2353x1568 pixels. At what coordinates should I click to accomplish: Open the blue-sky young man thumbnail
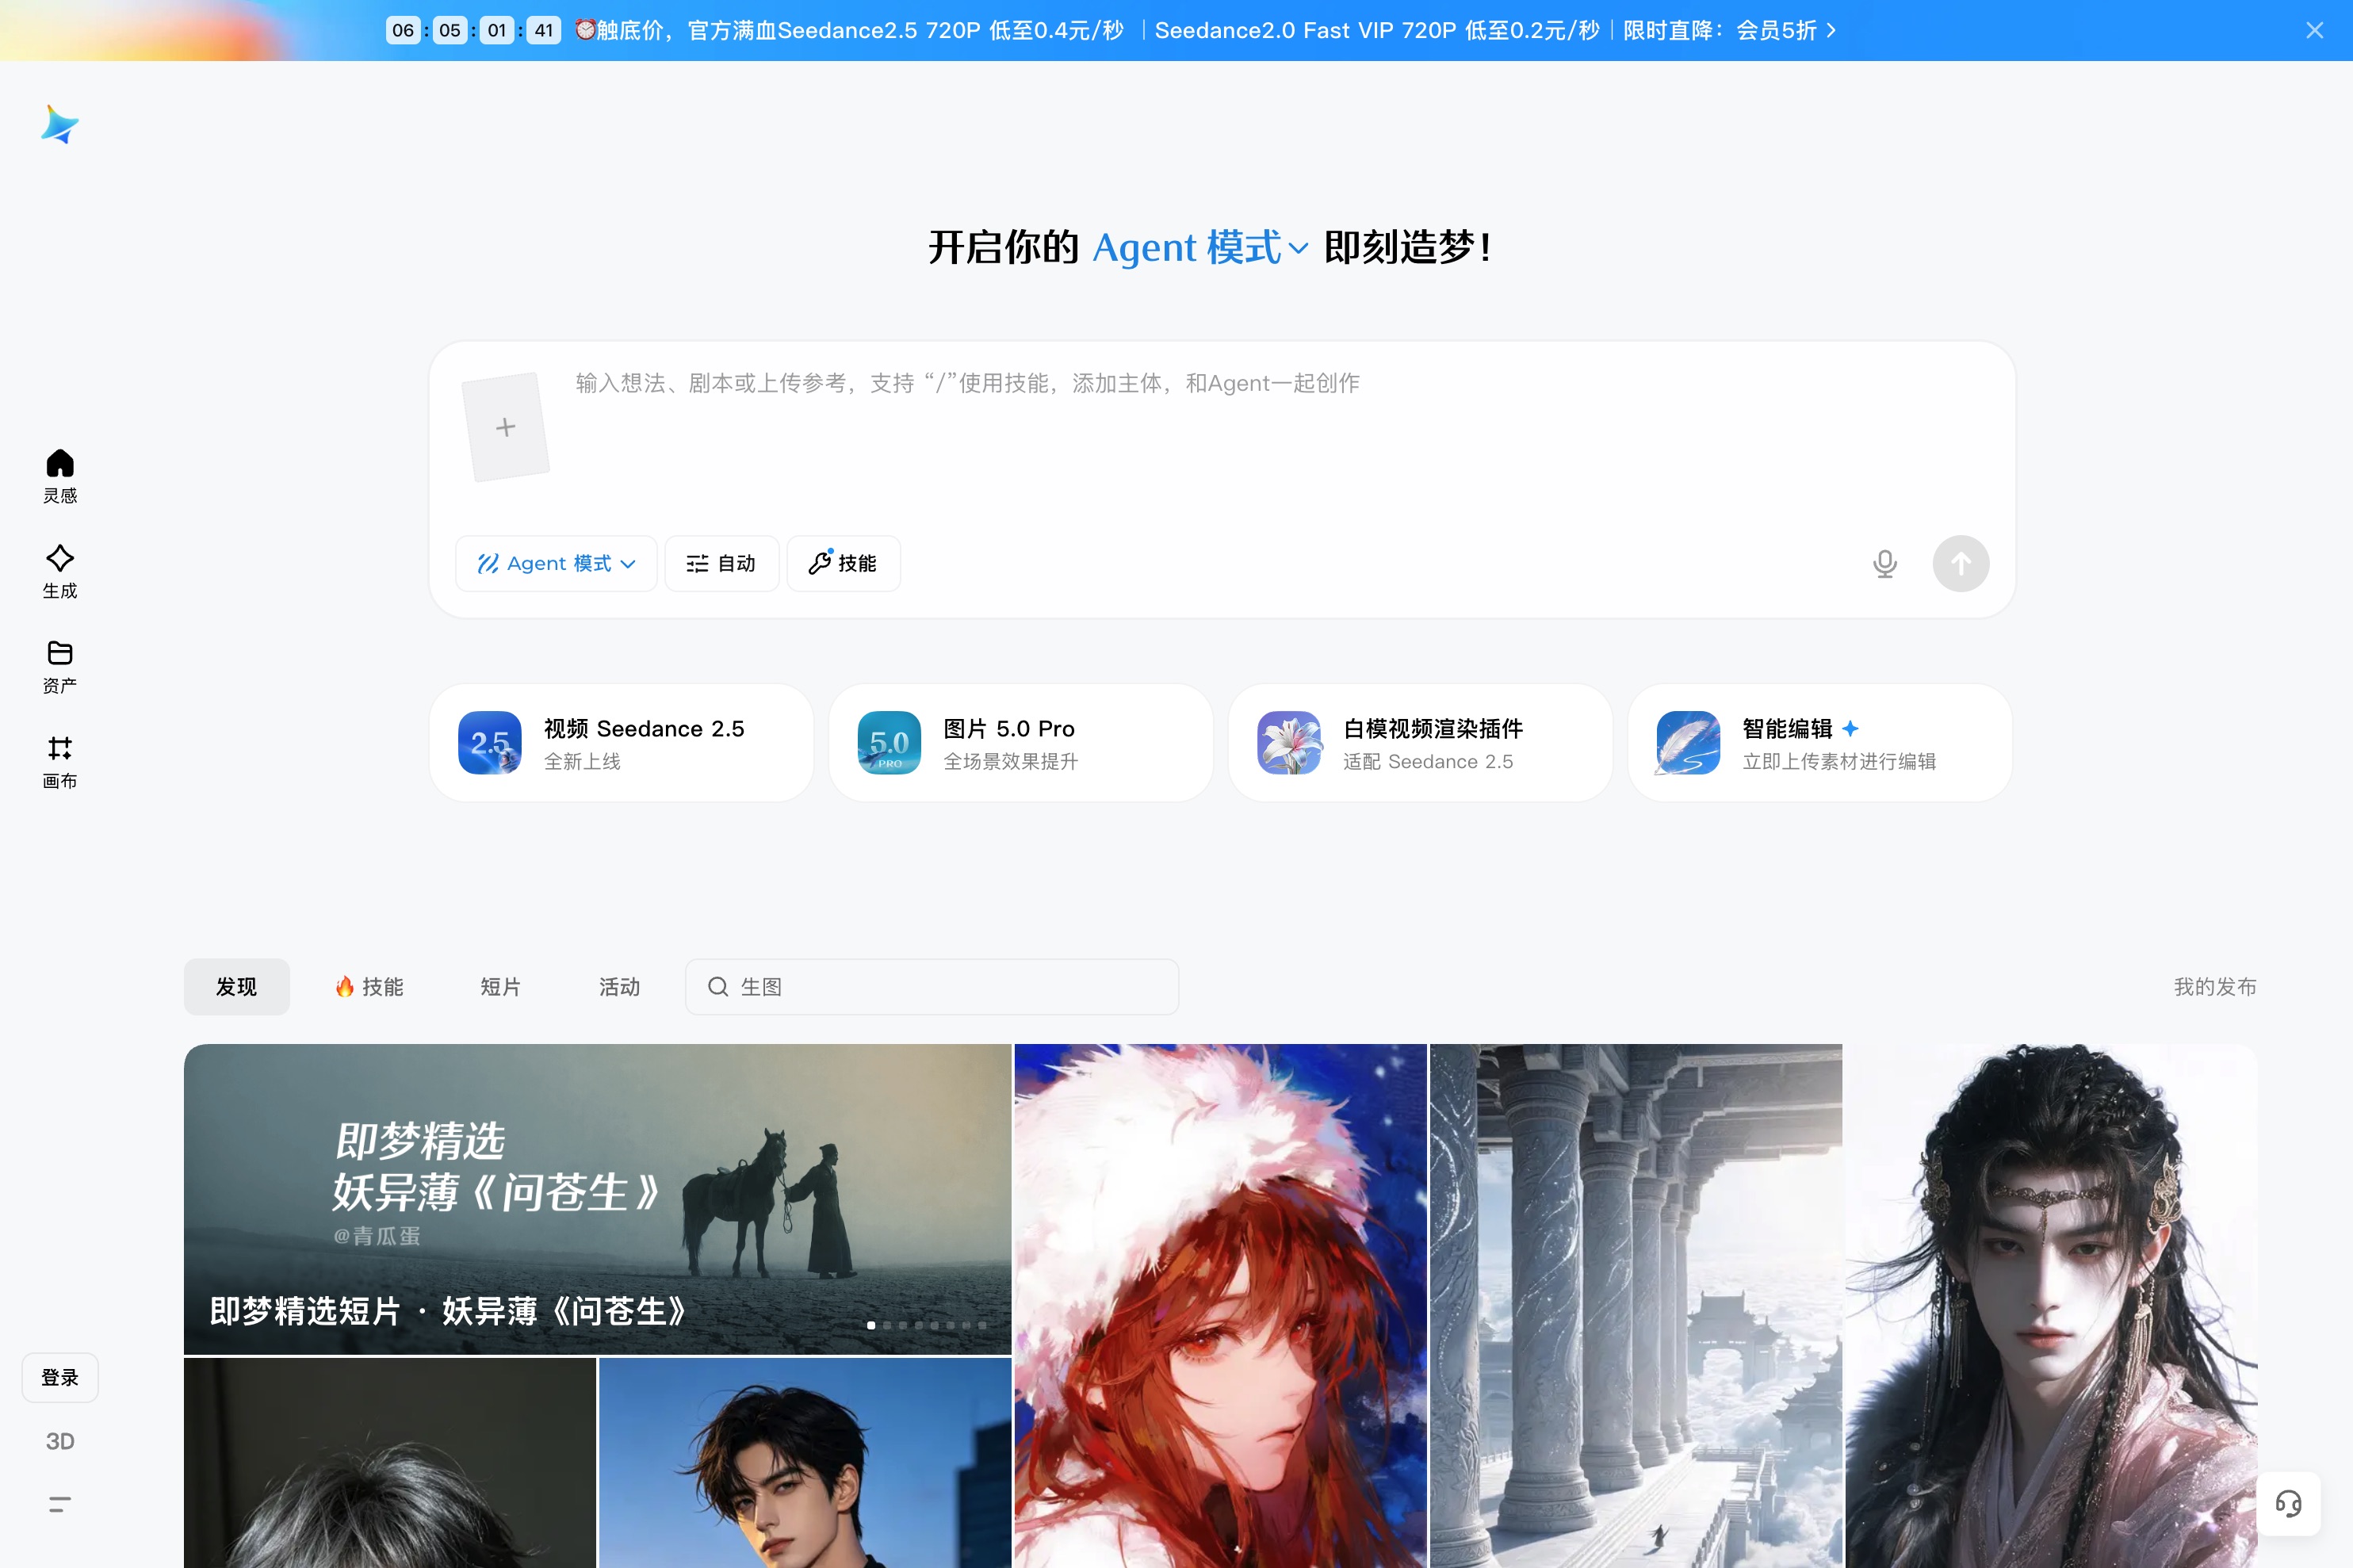[805, 1463]
